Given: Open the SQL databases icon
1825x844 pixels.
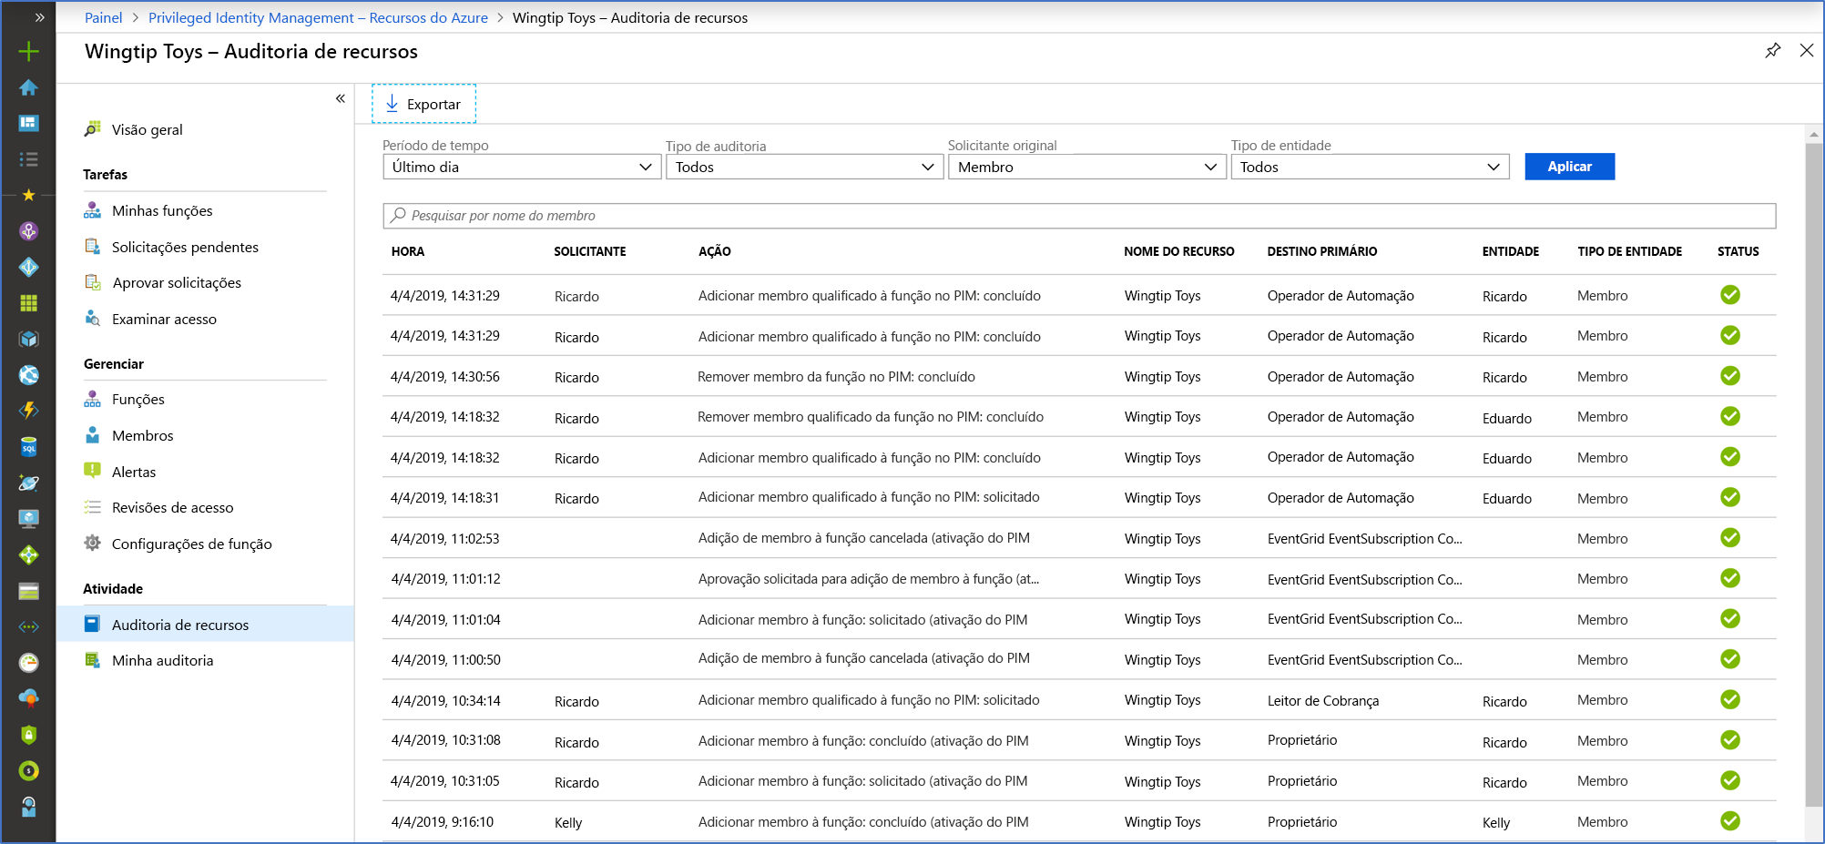Looking at the screenshot, I should point(29,447).
